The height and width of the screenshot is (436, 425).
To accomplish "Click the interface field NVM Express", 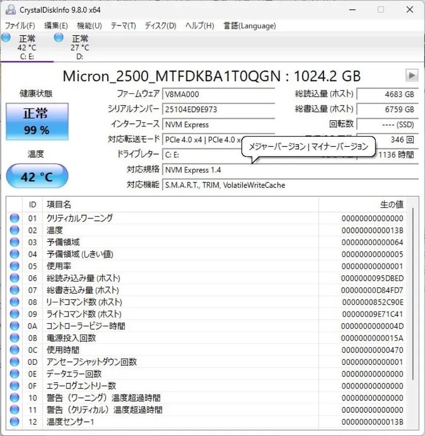I will coord(219,125).
